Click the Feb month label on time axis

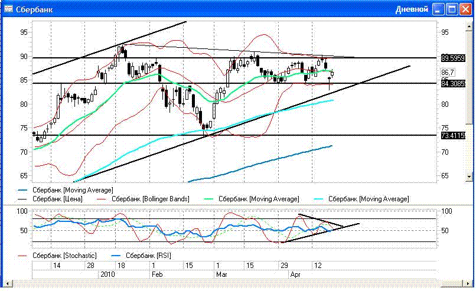(x=157, y=274)
